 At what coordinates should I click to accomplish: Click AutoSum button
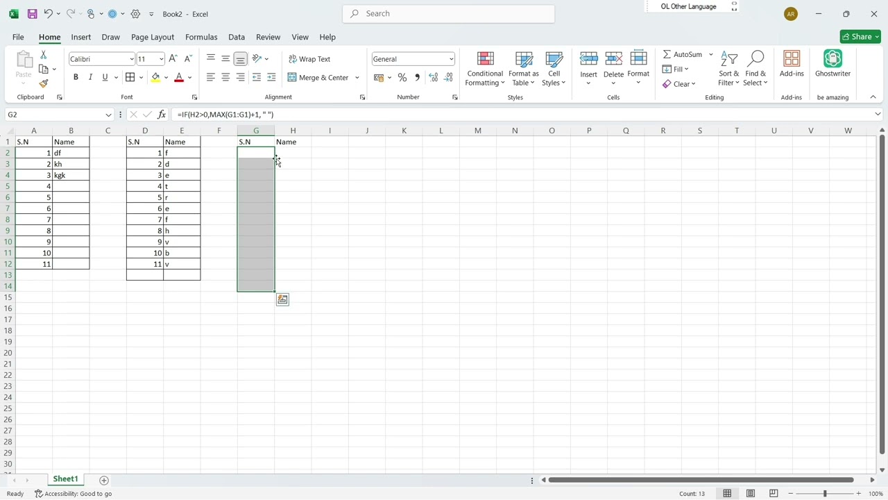[x=682, y=54]
